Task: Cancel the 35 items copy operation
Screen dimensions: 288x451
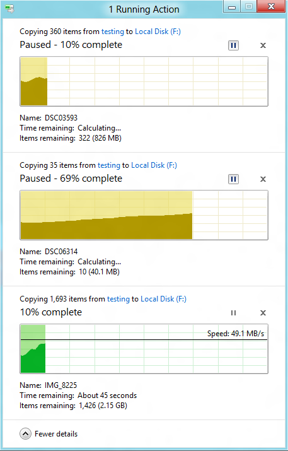Action: 263,179
